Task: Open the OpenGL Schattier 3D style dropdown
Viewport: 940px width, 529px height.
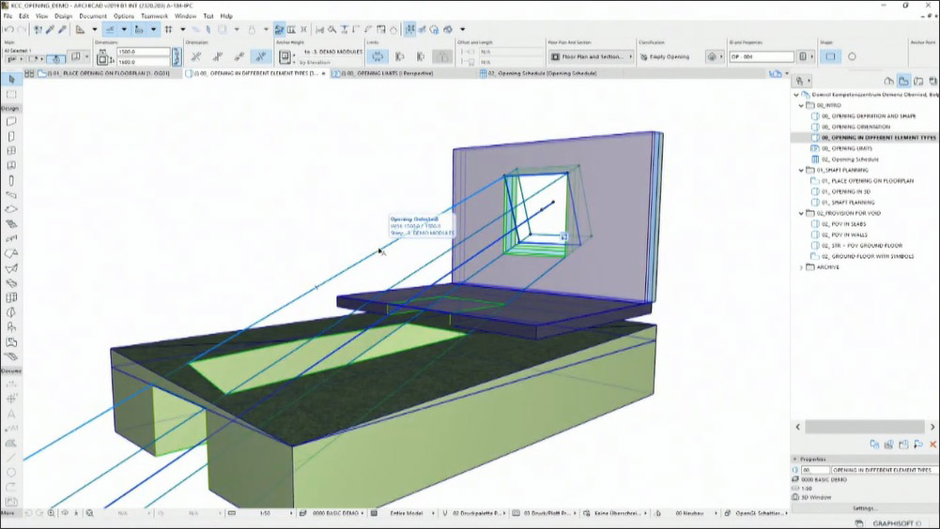Action: pos(757,513)
